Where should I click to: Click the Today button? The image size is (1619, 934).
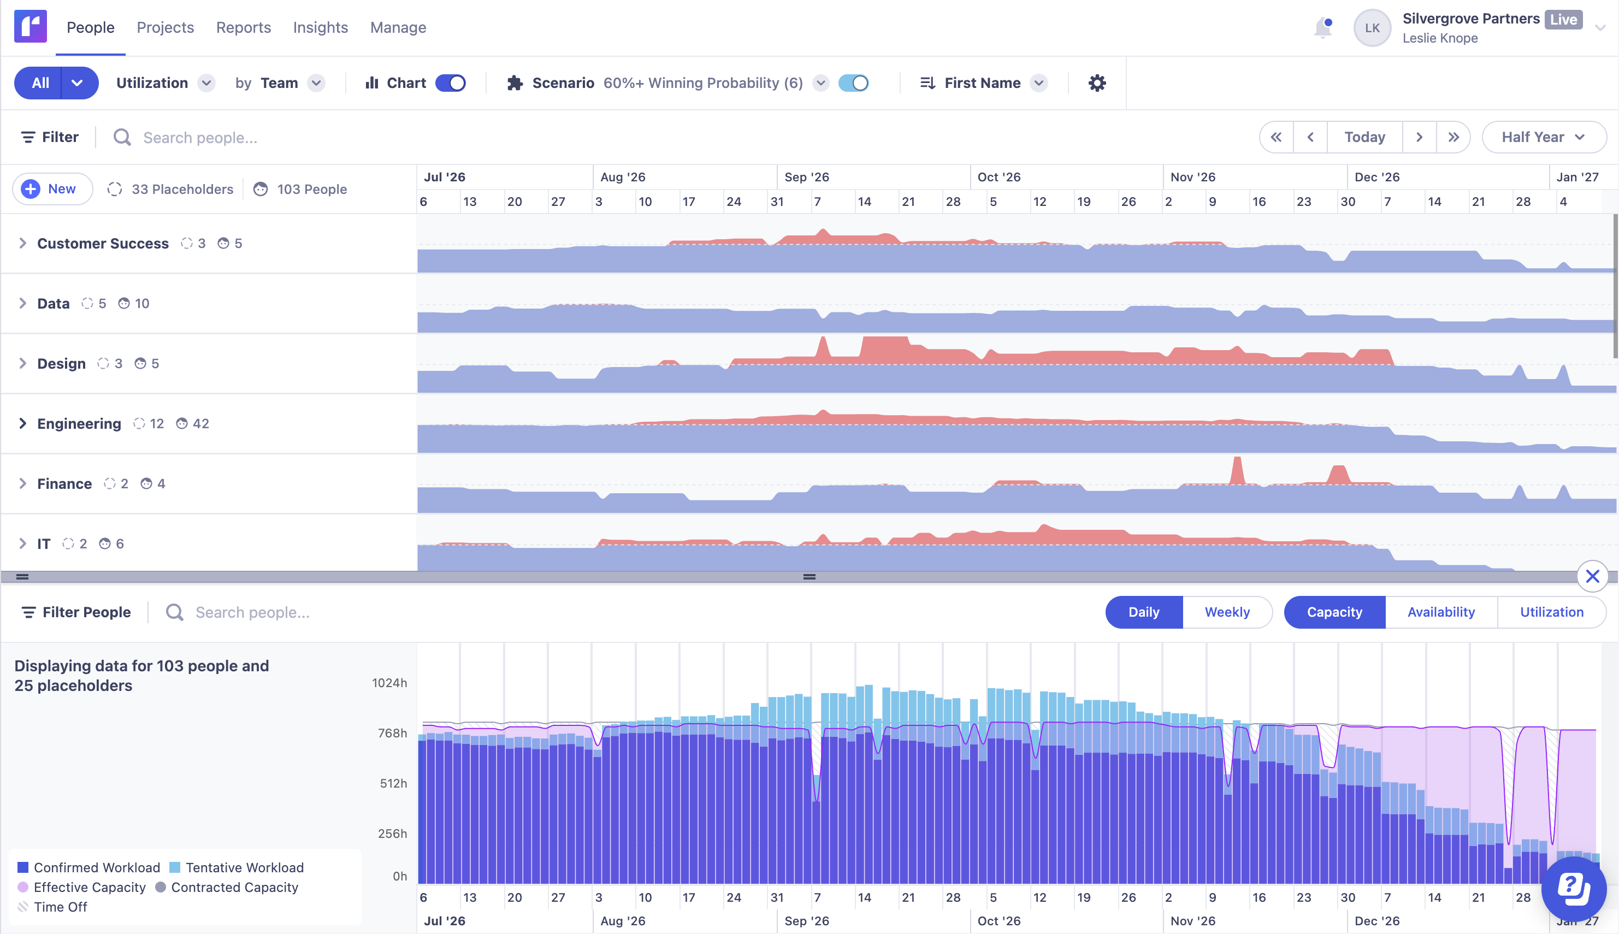(x=1364, y=137)
